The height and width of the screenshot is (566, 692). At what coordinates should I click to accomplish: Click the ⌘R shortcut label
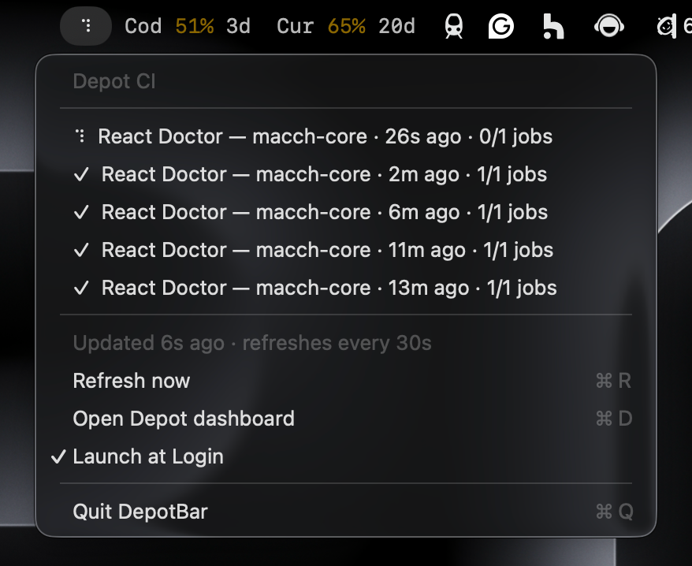click(x=613, y=381)
